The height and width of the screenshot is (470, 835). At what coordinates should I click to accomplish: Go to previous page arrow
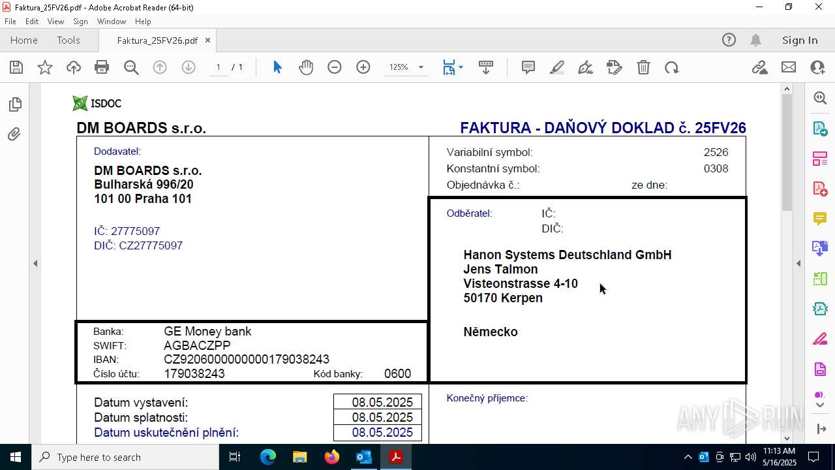160,67
